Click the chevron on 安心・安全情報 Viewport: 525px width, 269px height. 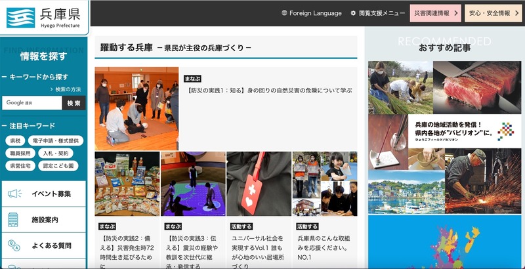[516, 13]
